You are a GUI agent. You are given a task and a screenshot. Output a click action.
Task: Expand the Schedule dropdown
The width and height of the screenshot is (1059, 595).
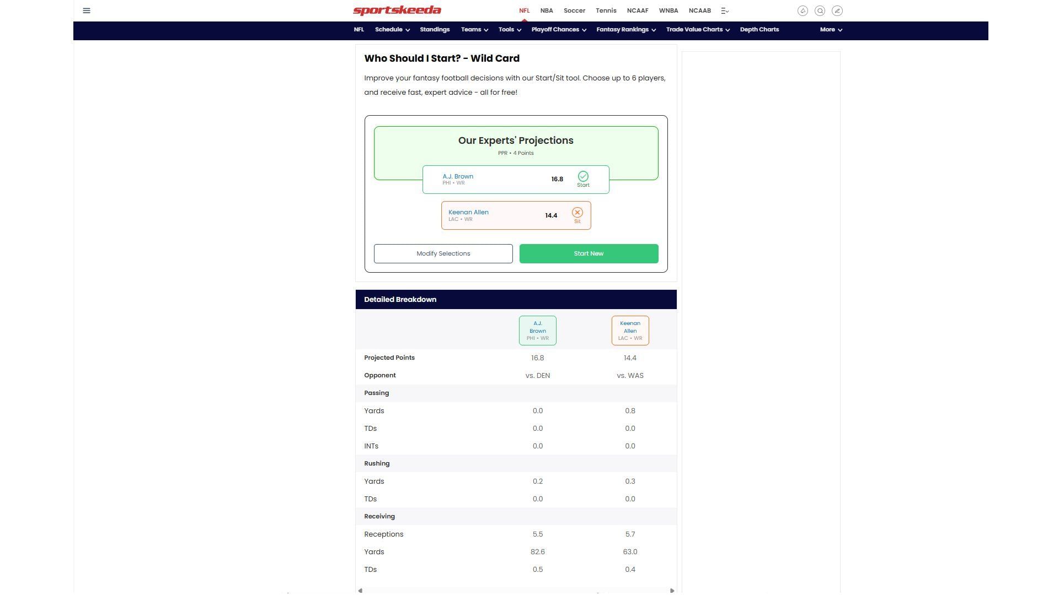point(392,30)
